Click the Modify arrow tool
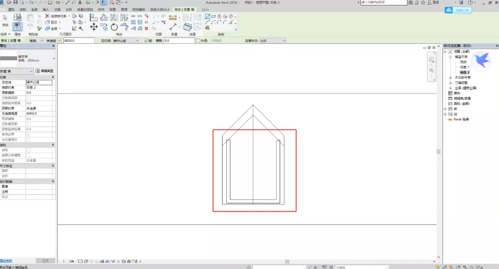499x269 pixels. 5,18
